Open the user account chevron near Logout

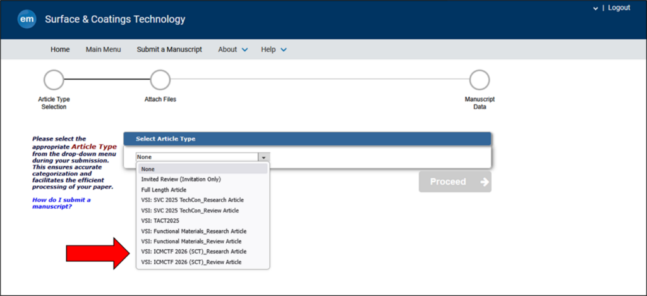[x=595, y=8]
